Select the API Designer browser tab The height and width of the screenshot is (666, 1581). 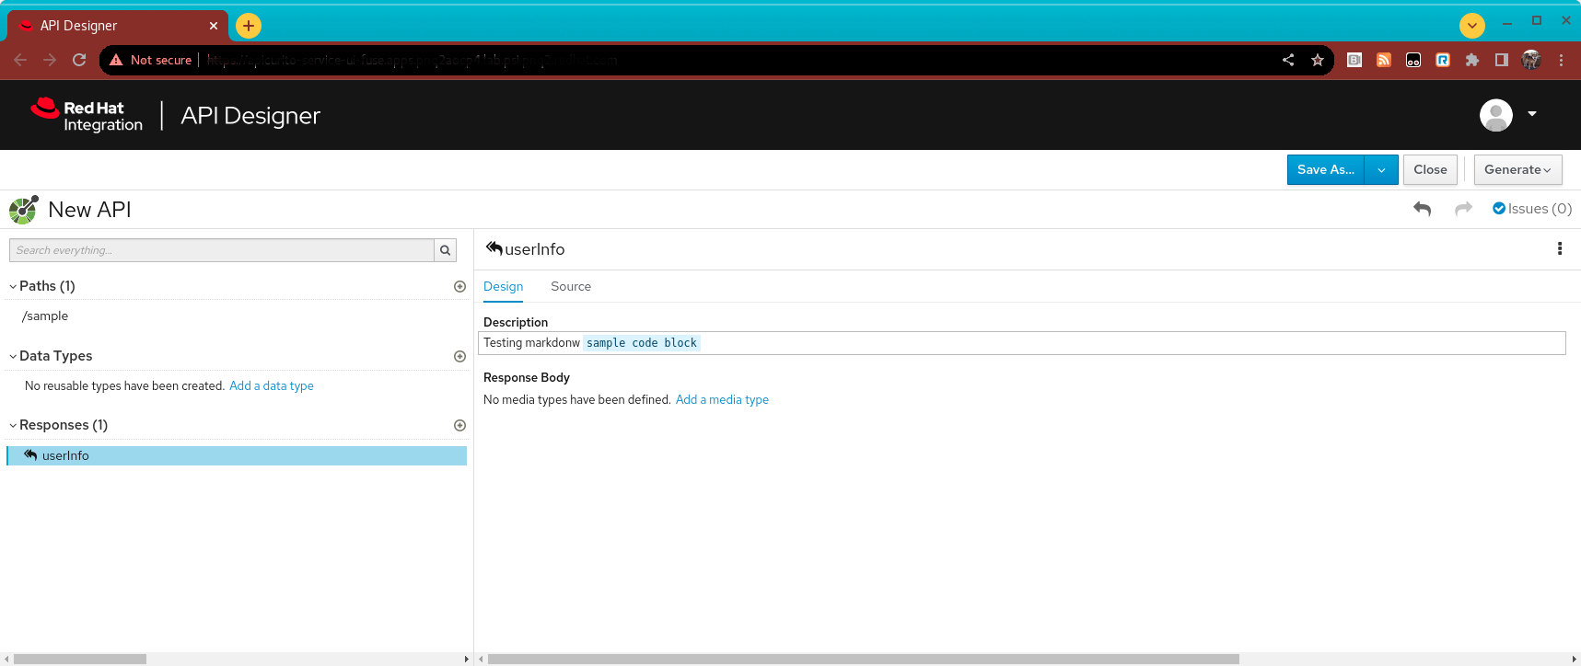(117, 26)
